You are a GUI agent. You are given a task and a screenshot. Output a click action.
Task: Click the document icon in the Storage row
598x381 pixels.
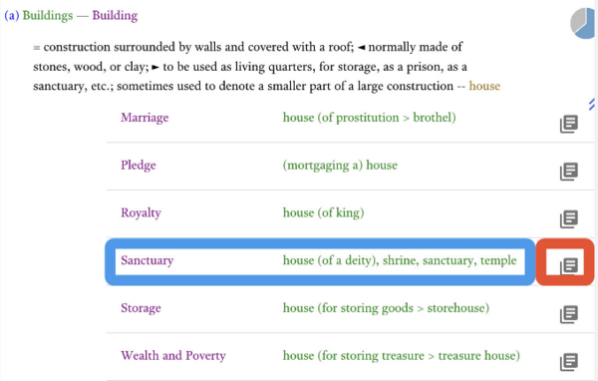point(569,314)
